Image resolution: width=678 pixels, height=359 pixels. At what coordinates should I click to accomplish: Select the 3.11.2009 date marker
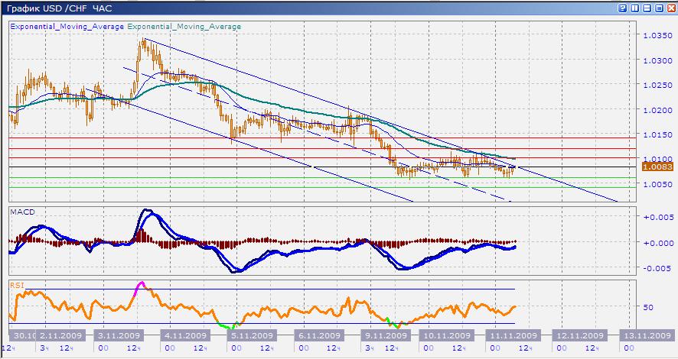click(x=117, y=335)
